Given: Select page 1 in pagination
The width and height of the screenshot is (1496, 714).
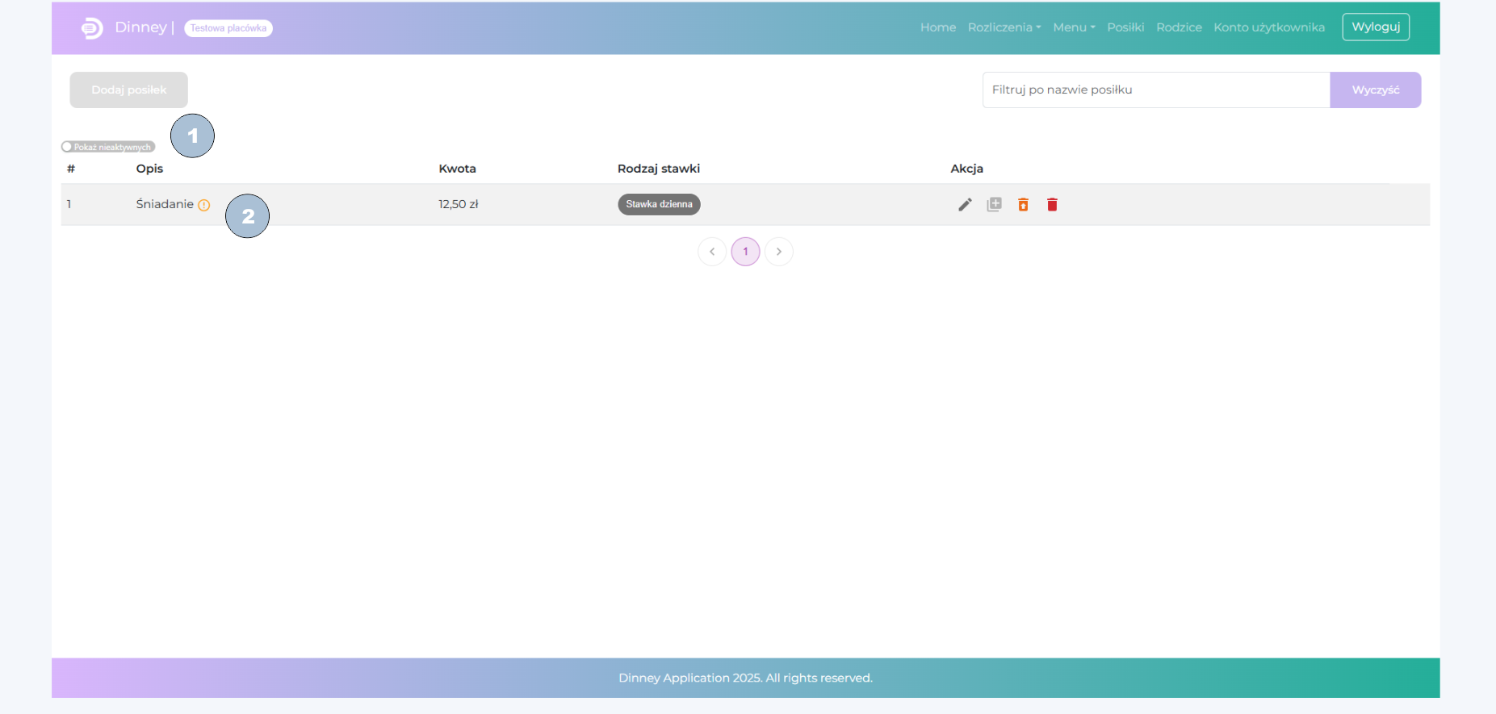Looking at the screenshot, I should point(745,252).
